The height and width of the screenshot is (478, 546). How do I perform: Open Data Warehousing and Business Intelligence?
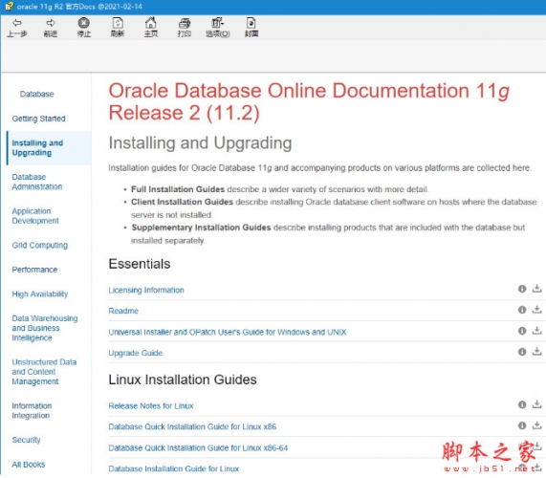click(45, 328)
